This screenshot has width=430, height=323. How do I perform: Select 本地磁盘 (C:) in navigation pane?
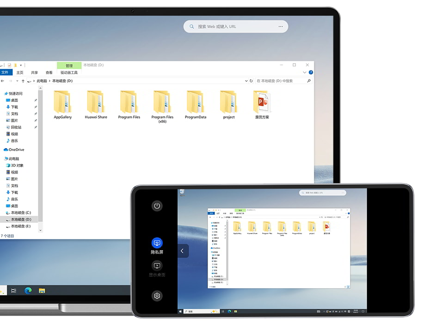(x=21, y=213)
